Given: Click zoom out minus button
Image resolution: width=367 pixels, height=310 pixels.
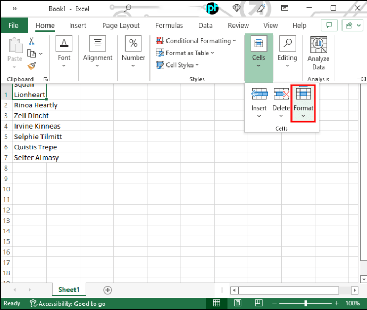Looking at the screenshot, I should click(x=274, y=303).
